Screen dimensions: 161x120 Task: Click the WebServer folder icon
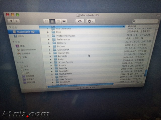coord(57,82)
